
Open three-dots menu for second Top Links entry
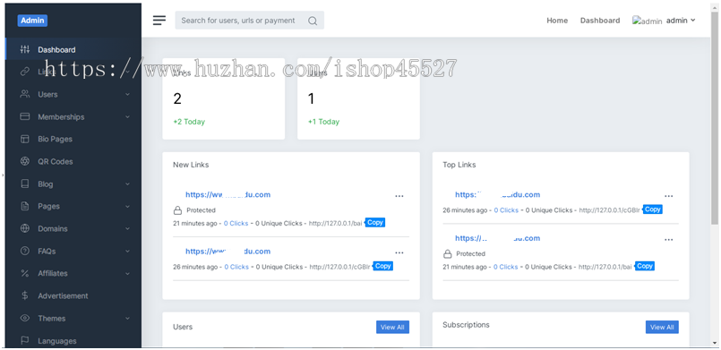[x=668, y=240]
